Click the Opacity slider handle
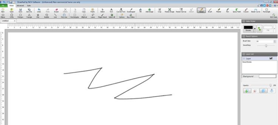The height and width of the screenshot is (125, 278). pyautogui.click(x=271, y=85)
